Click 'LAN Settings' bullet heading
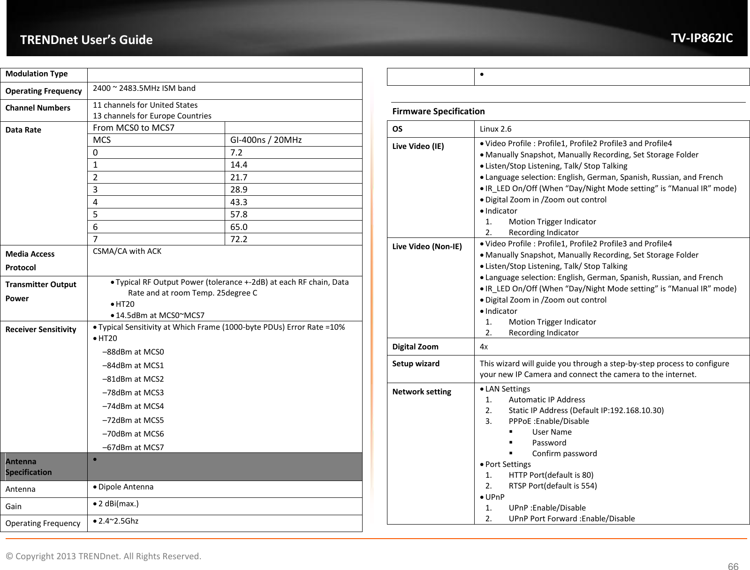Image resolution: width=750 pixels, height=570 pixels. coord(508,389)
